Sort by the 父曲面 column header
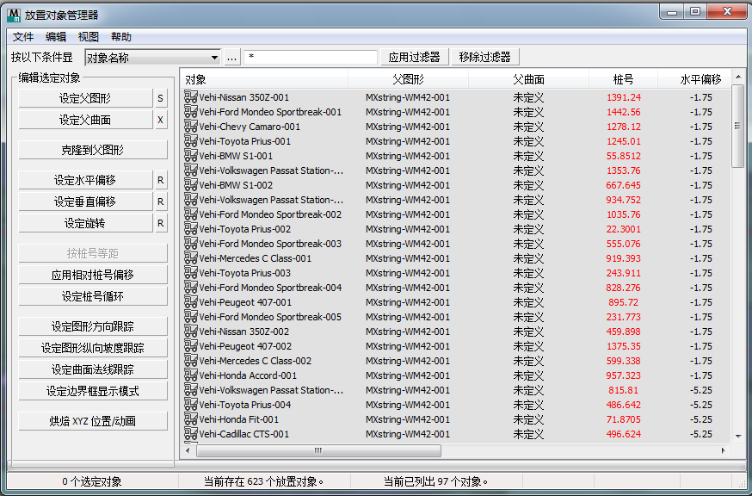 pos(528,79)
